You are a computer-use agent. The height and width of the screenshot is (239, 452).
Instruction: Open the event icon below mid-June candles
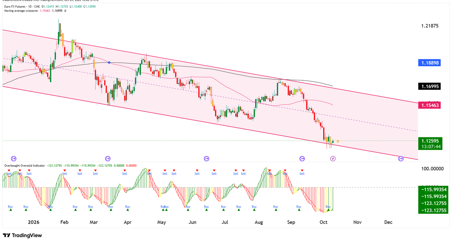click(x=207, y=159)
